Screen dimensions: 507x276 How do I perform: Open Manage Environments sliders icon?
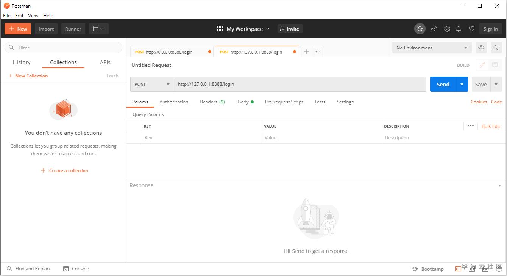pos(496,48)
